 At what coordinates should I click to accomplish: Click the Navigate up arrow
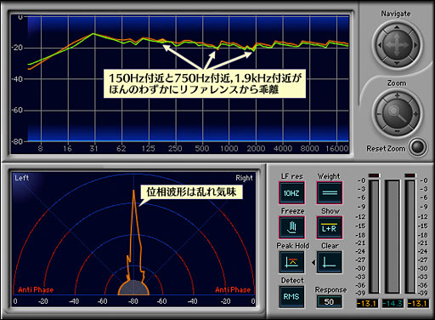[397, 27]
